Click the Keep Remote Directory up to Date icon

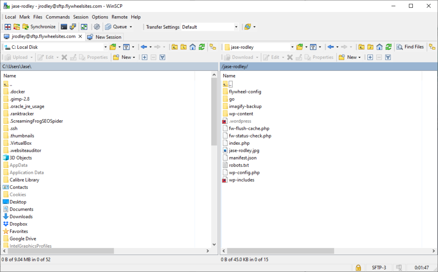[x=17, y=27]
